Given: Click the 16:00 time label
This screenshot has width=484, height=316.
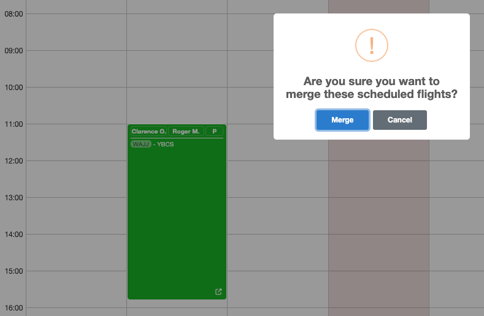Looking at the screenshot, I should tap(13, 307).
